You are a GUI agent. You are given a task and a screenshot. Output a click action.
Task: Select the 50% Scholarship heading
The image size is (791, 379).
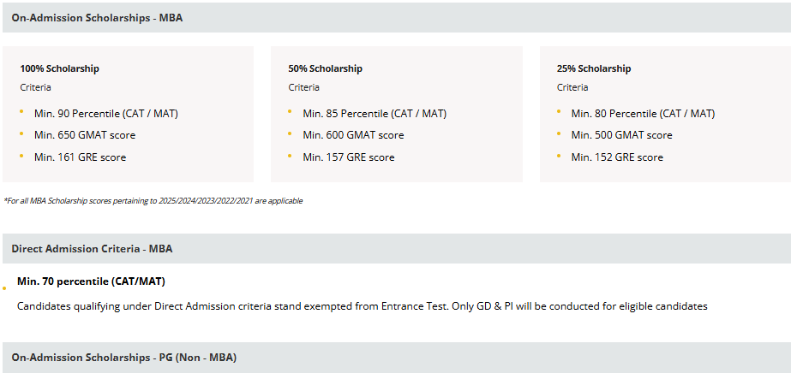click(x=326, y=68)
